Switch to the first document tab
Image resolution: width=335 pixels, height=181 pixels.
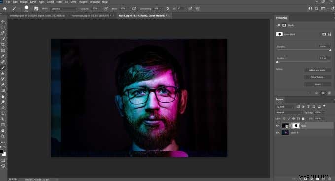37,16
